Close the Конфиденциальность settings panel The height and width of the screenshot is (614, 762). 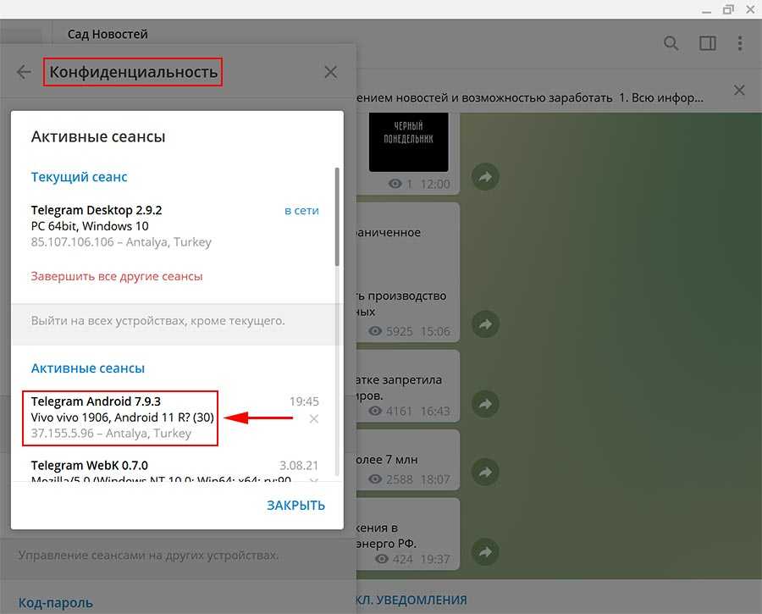tap(330, 72)
